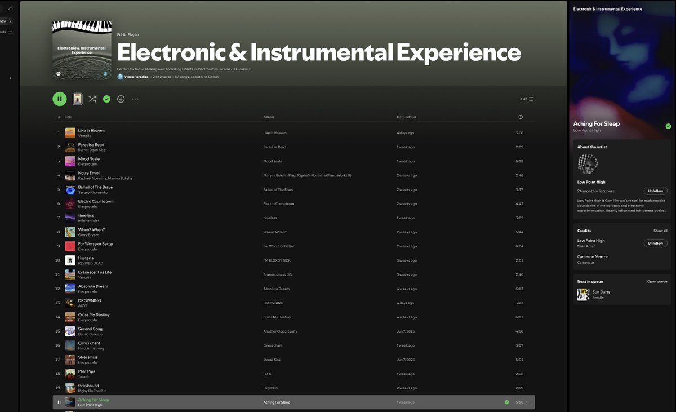Open the Fat 6 album link
Image resolution: width=676 pixels, height=412 pixels.
coord(267,374)
